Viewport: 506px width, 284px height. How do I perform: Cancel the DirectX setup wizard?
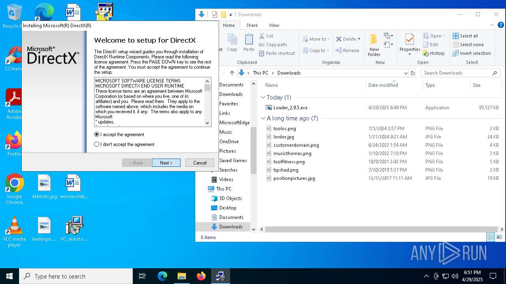coord(200,163)
